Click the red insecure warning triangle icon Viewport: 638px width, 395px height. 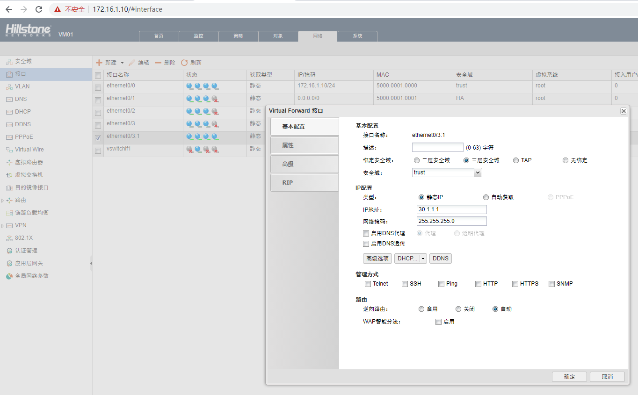pos(58,9)
